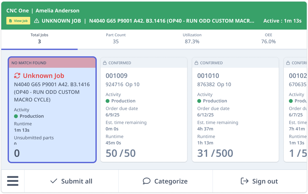The width and height of the screenshot is (308, 194).
Task: Click the NO MATCH FOUND status banner
Action: click(x=52, y=63)
